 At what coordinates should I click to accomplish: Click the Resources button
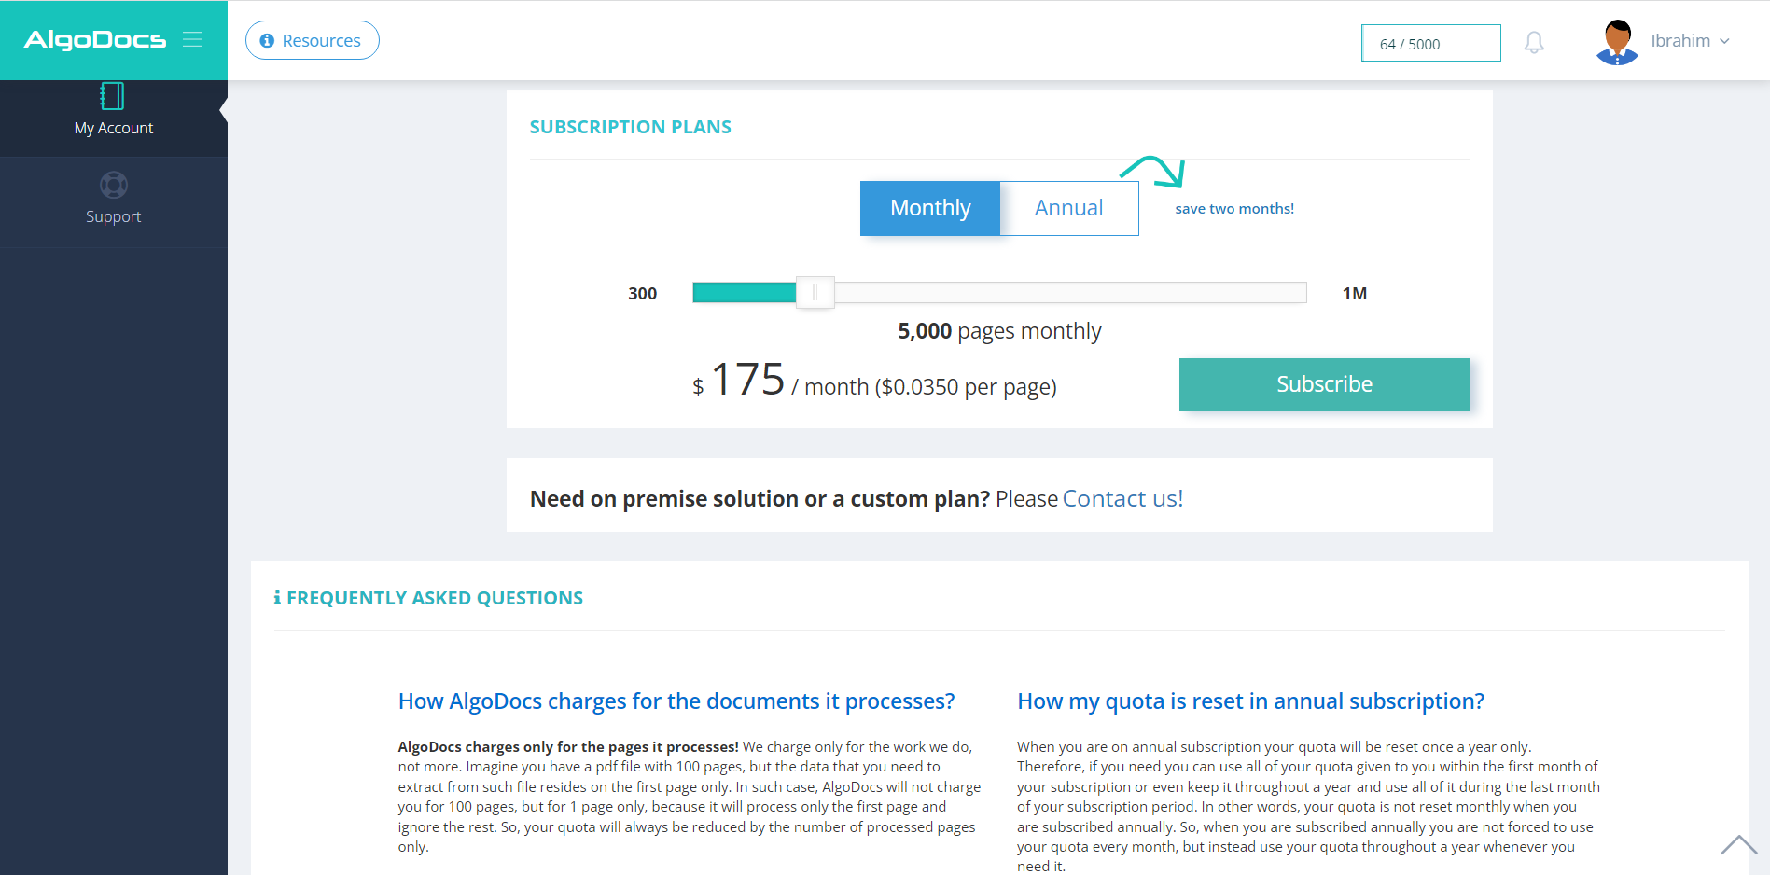(312, 40)
